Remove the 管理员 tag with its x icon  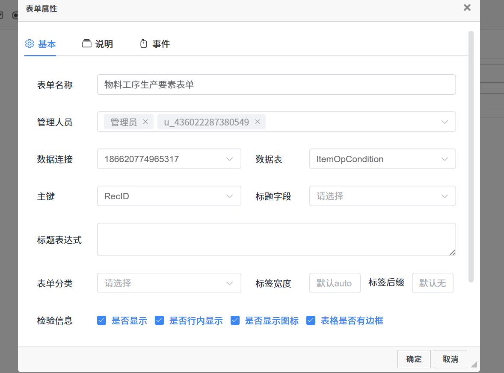[145, 122]
